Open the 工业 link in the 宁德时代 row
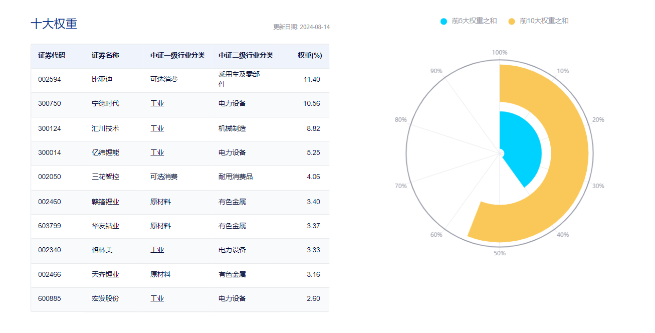Viewport: 655px width, 333px height. pyautogui.click(x=157, y=104)
